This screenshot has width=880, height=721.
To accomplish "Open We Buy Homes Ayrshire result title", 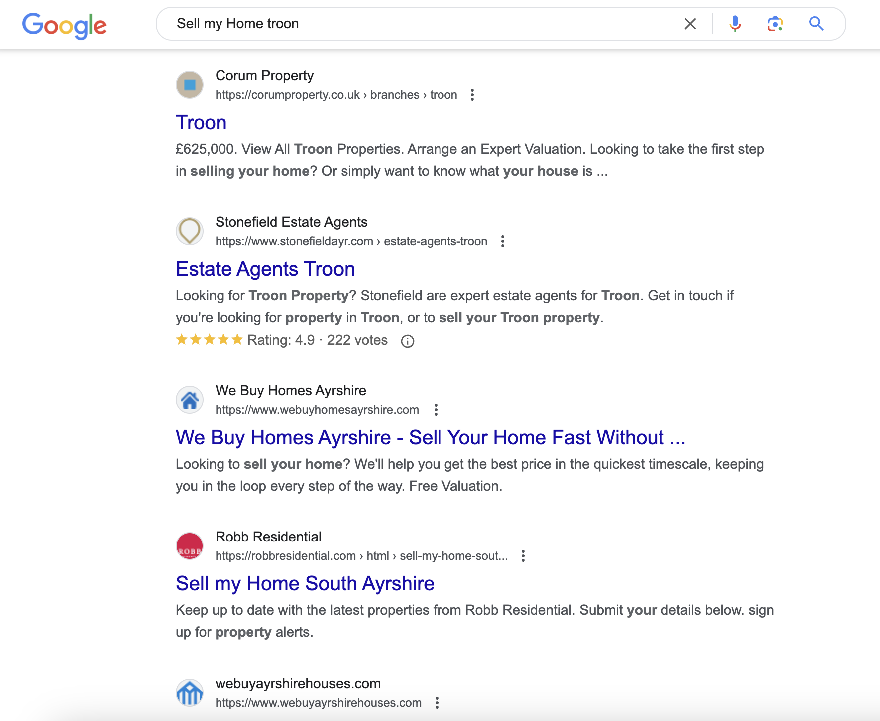I will (430, 438).
